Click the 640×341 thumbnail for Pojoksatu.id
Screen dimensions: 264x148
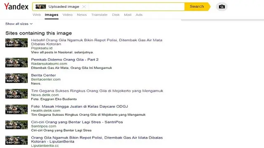click(x=16, y=43)
